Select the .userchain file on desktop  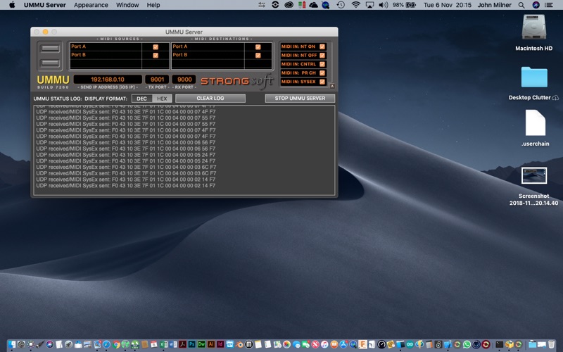click(536, 122)
